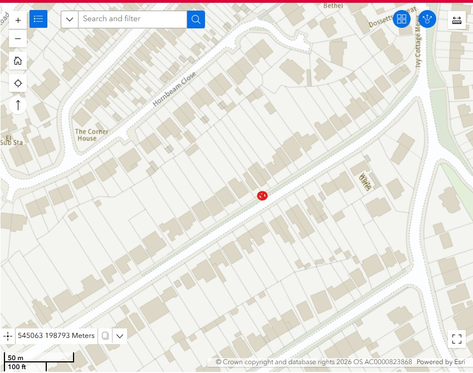Viewport: 473px width, 373px height.
Task: Zoom in with the plus button
Action: (x=18, y=20)
